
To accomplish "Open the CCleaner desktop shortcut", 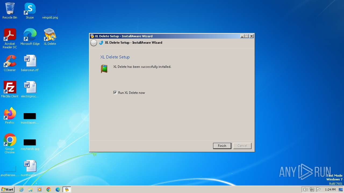I will [10, 63].
